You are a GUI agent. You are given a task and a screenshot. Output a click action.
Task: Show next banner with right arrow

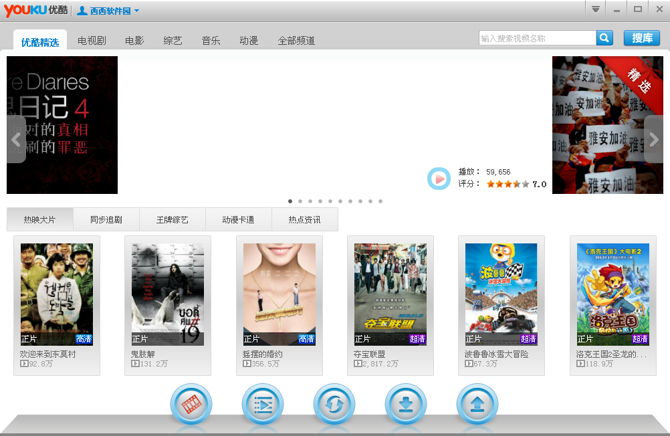tap(653, 139)
